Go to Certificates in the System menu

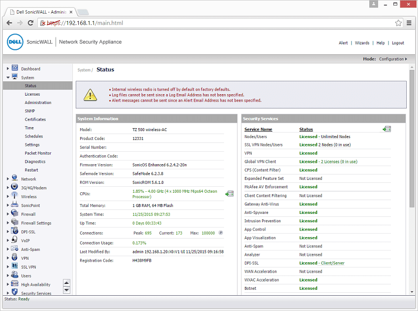click(35, 119)
